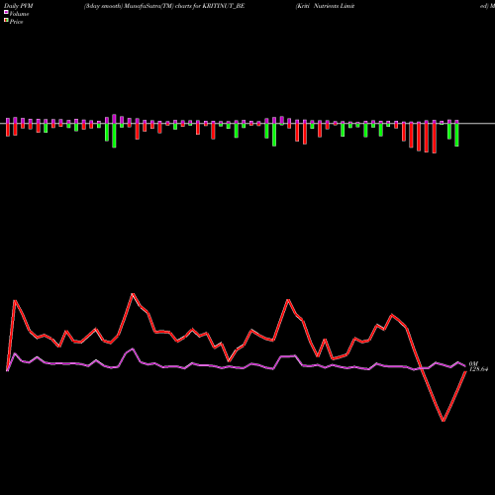Click the Volume legend color swatch
The width and height of the screenshot is (495, 495).
[6, 12]
